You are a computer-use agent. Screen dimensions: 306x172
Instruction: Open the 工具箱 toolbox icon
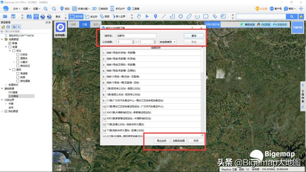(133, 8)
